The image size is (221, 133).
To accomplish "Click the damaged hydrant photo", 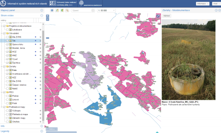I will click(x=191, y=59).
